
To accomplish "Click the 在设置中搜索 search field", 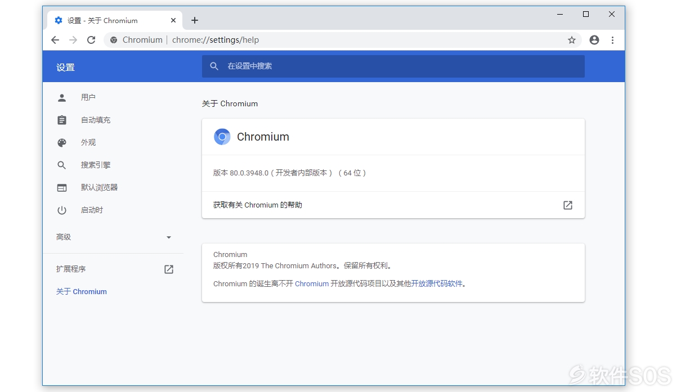I will pyautogui.click(x=393, y=66).
